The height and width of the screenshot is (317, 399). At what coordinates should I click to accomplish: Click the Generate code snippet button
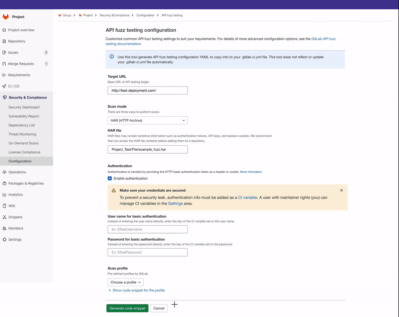127,308
